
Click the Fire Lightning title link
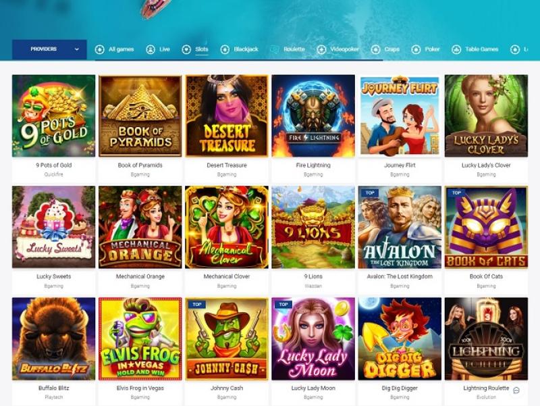click(313, 165)
